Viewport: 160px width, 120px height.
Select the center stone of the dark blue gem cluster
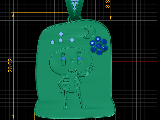[x=99, y=46]
